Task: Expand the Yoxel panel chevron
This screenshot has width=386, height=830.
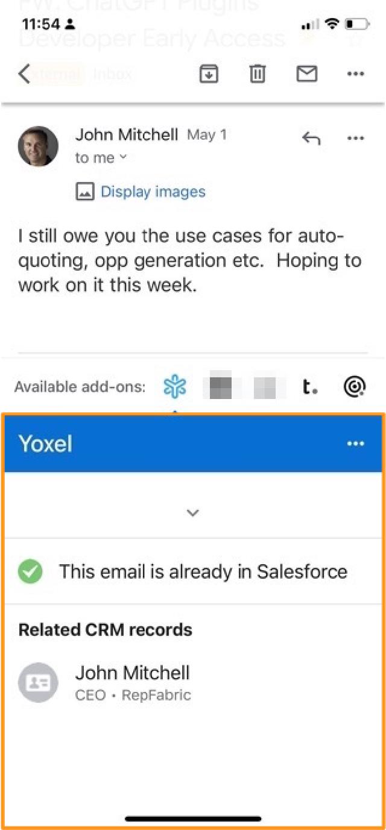Action: coord(192,513)
